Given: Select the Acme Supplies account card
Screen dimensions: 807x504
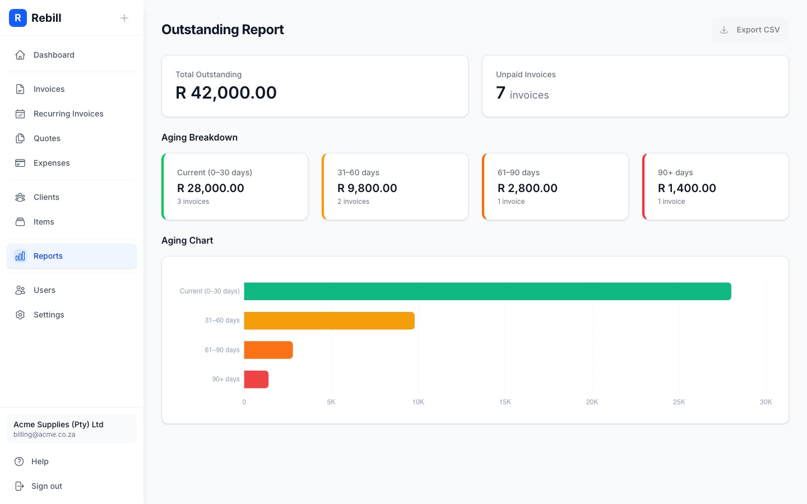Looking at the screenshot, I should click(72, 429).
